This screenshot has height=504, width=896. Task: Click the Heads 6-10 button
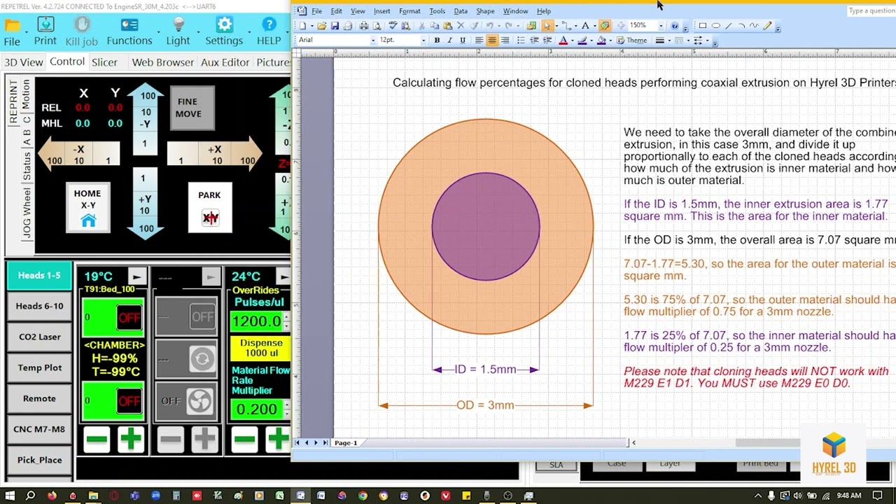(39, 306)
